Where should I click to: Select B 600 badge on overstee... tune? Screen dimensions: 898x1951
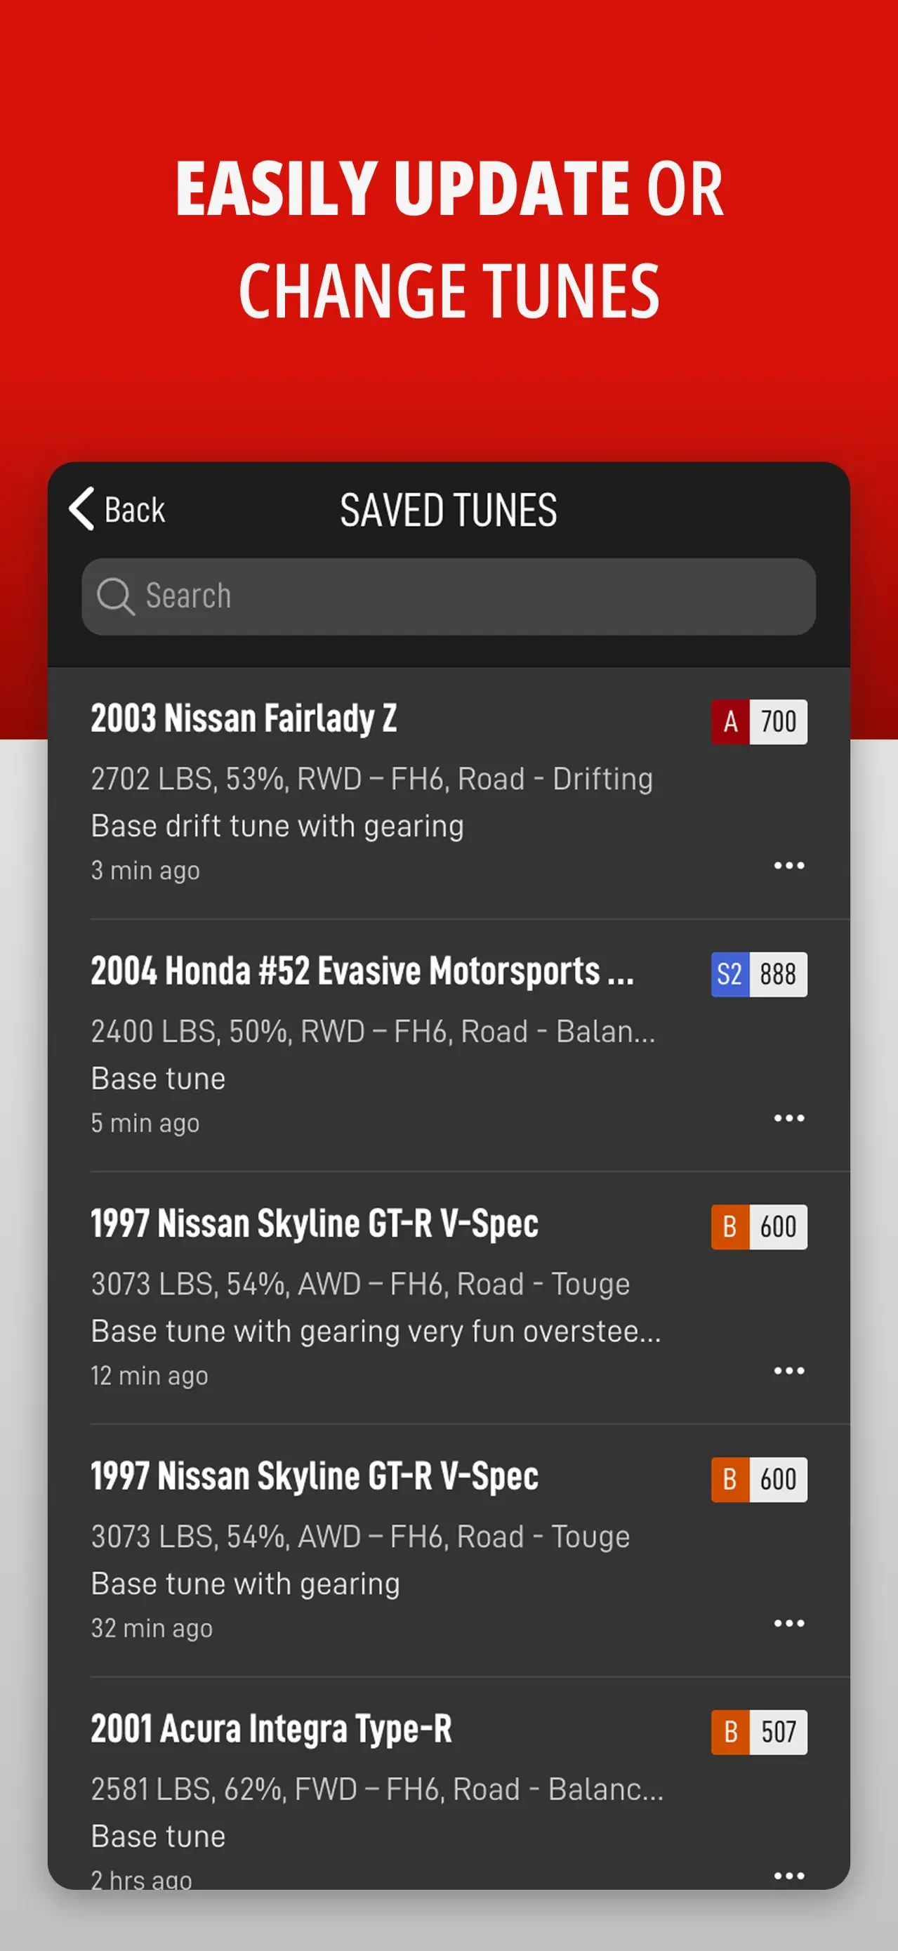[759, 1227]
